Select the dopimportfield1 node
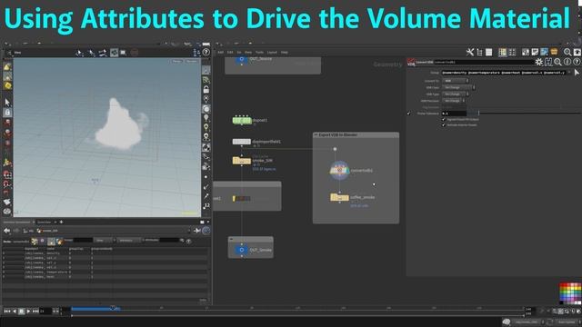 tap(242, 142)
